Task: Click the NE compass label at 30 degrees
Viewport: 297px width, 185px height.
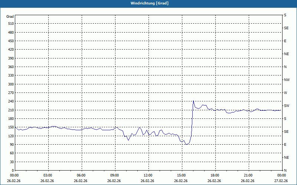Action: tap(286, 158)
